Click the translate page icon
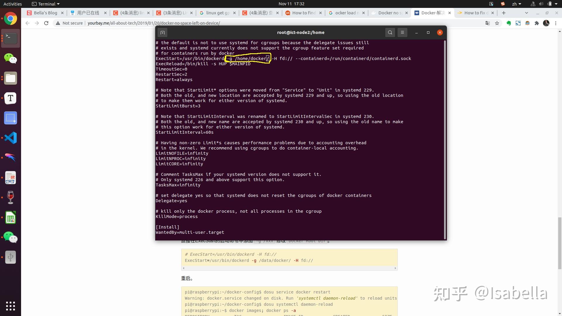 (x=488, y=23)
